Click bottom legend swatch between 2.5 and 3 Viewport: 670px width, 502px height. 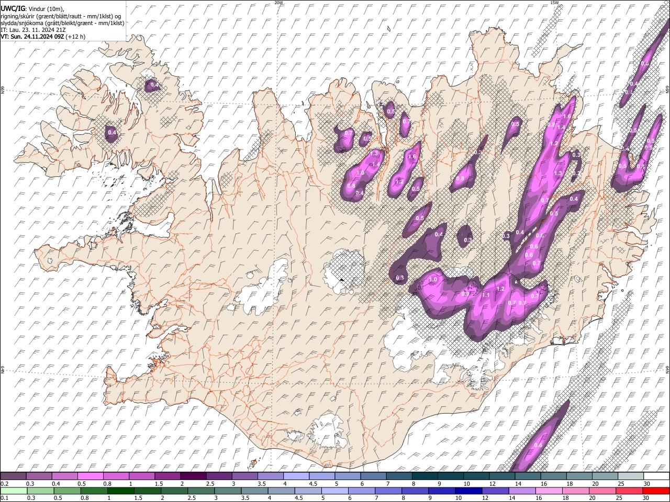(x=201, y=490)
